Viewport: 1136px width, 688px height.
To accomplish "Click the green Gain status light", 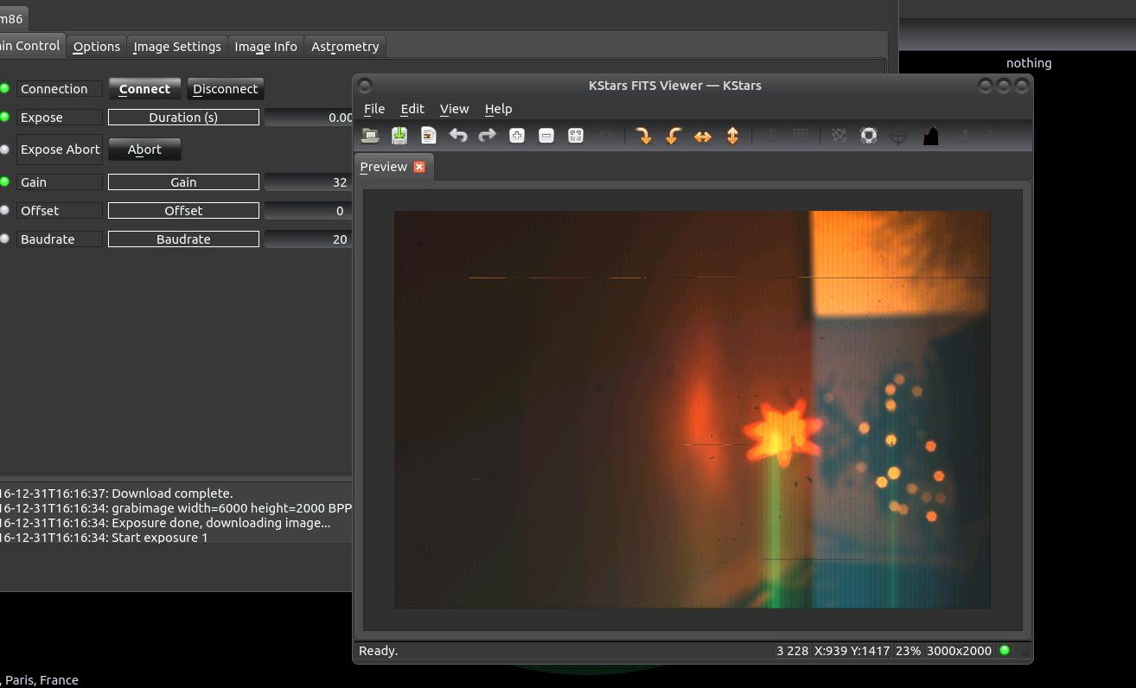I will pos(5,182).
